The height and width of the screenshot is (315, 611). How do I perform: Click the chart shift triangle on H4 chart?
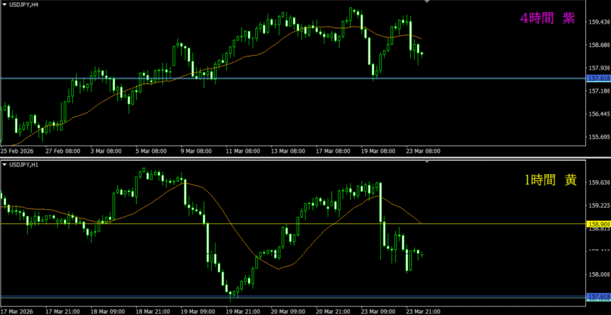point(427,2)
